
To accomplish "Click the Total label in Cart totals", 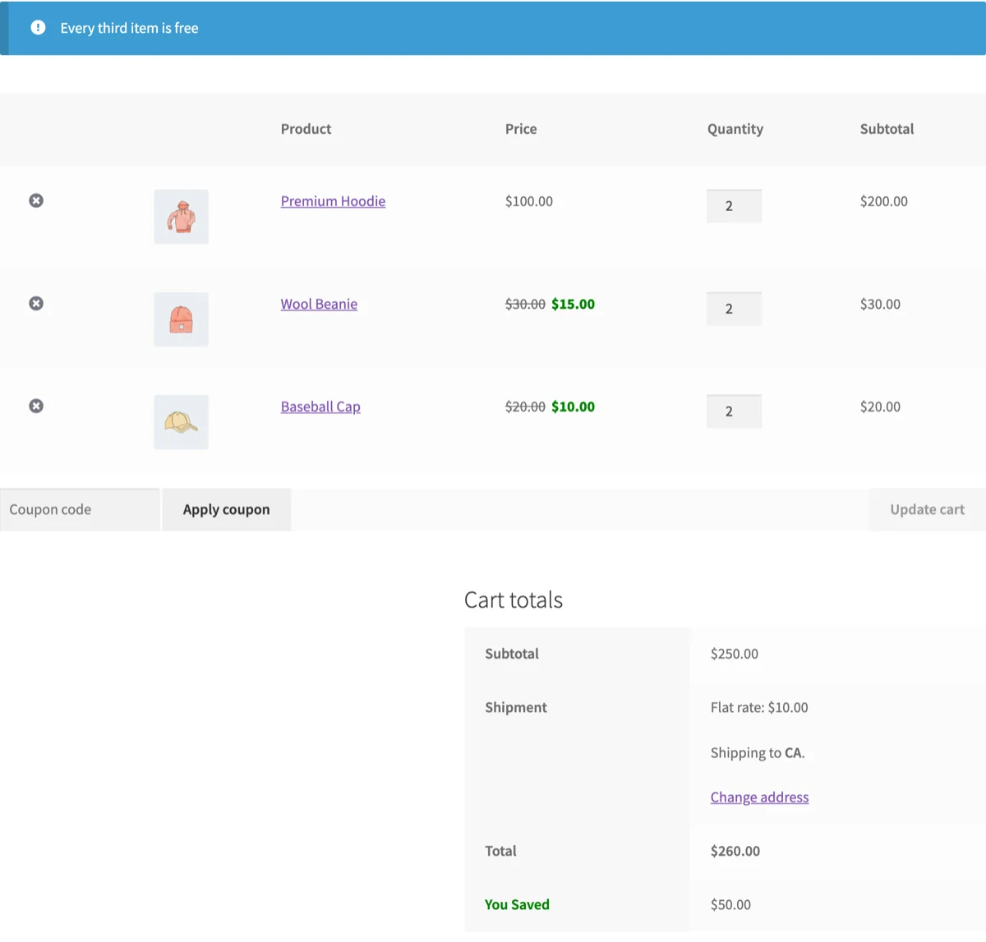I will 500,851.
